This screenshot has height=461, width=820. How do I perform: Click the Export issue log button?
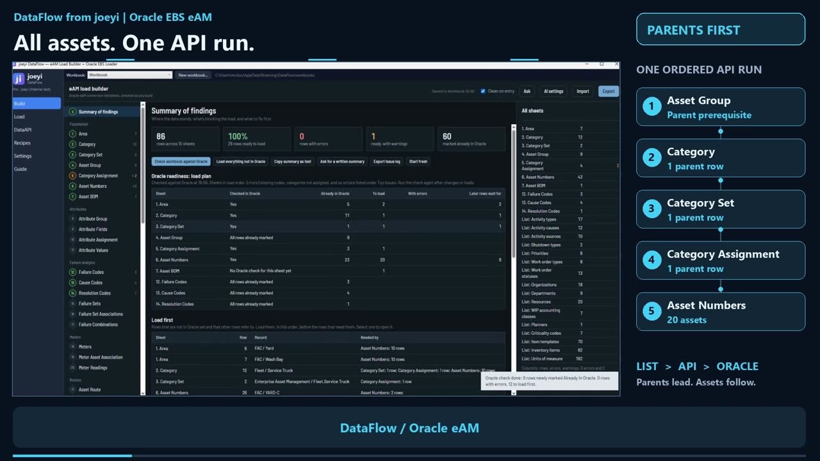coord(387,161)
